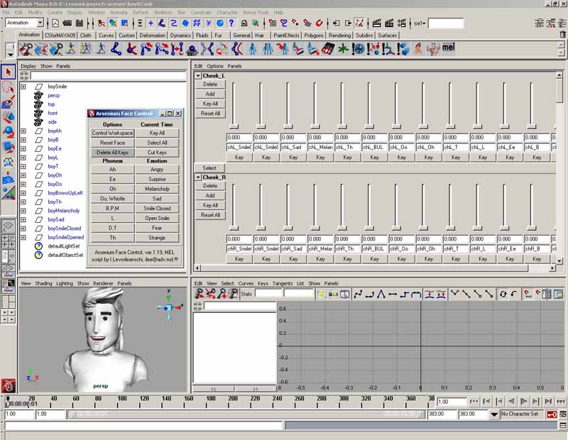Expand the boyAh node in outliner
This screenshot has width=568, height=440.
tap(23, 131)
